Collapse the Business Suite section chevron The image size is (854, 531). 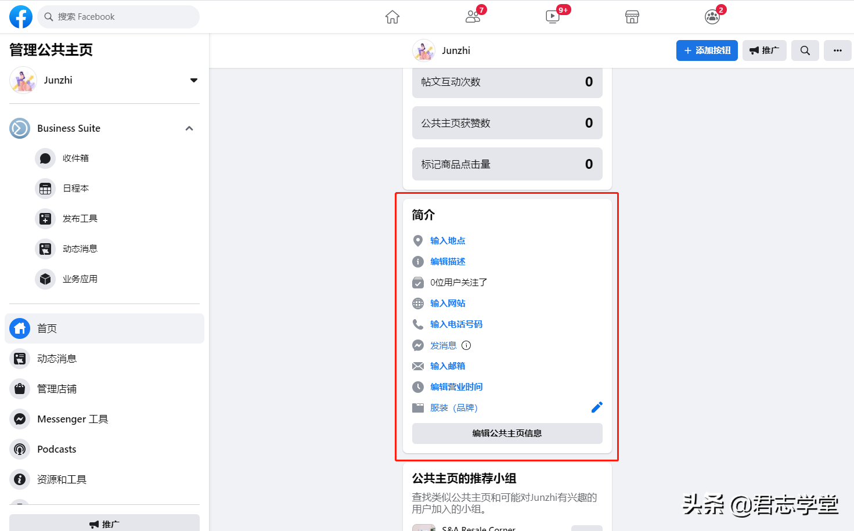pyautogui.click(x=189, y=128)
